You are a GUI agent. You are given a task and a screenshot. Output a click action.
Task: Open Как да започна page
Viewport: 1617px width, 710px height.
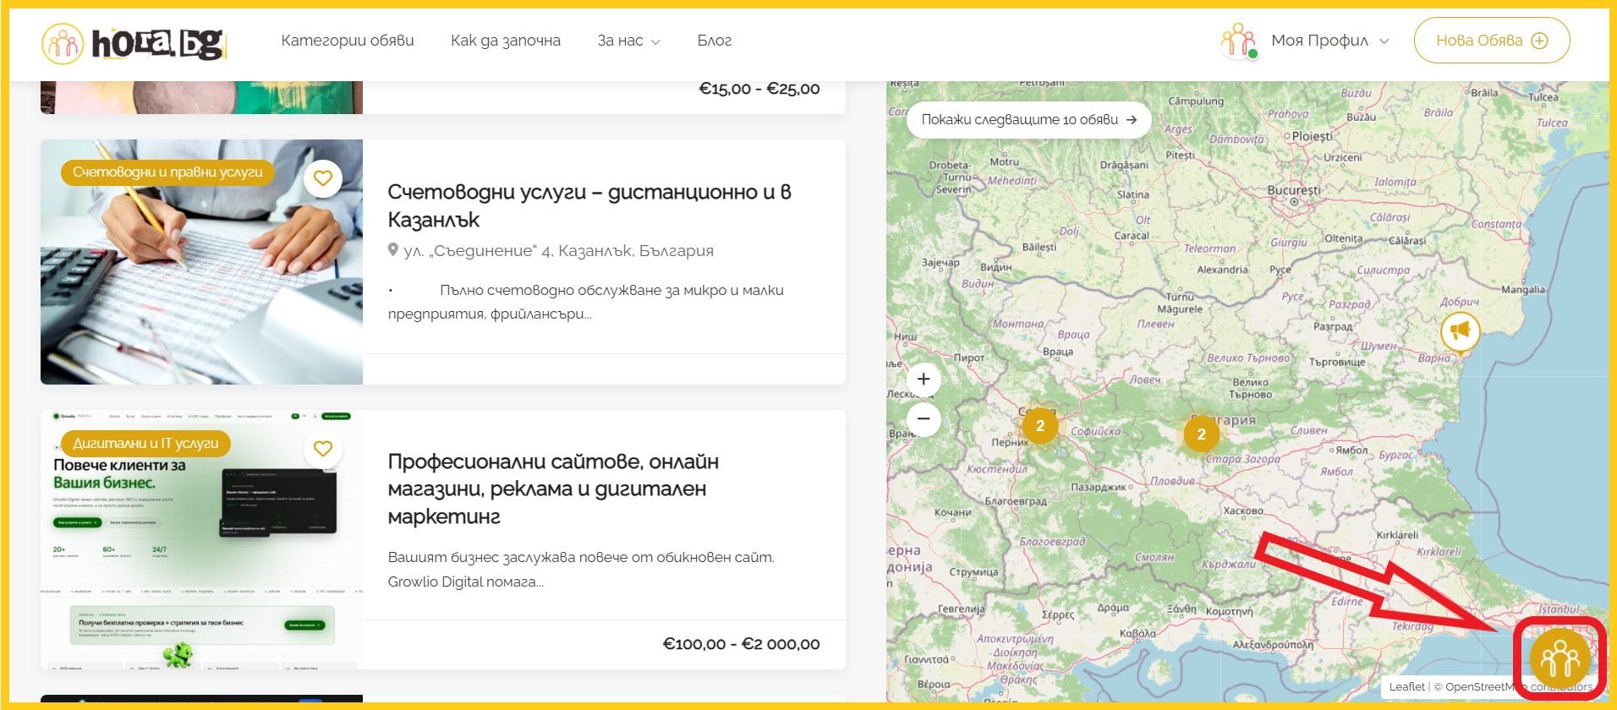point(506,41)
